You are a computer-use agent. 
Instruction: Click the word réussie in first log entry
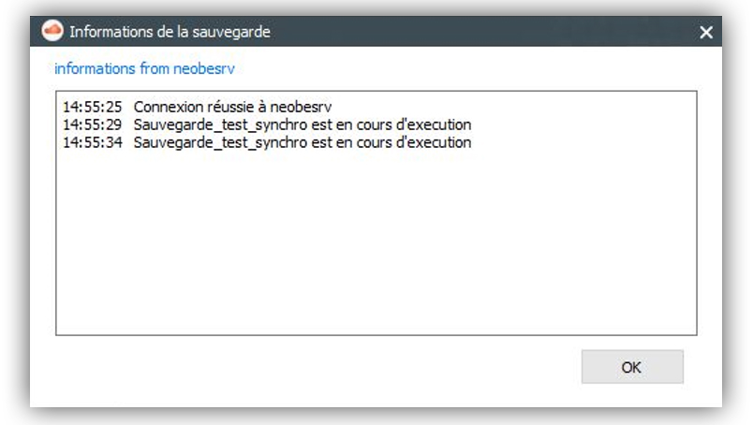pyautogui.click(x=229, y=107)
